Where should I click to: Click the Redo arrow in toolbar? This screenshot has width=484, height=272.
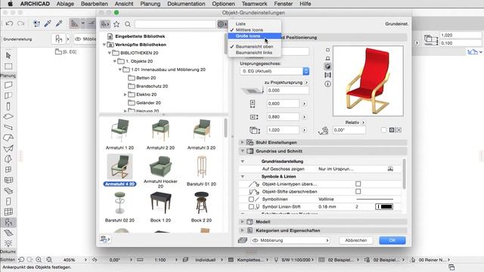[20, 23]
